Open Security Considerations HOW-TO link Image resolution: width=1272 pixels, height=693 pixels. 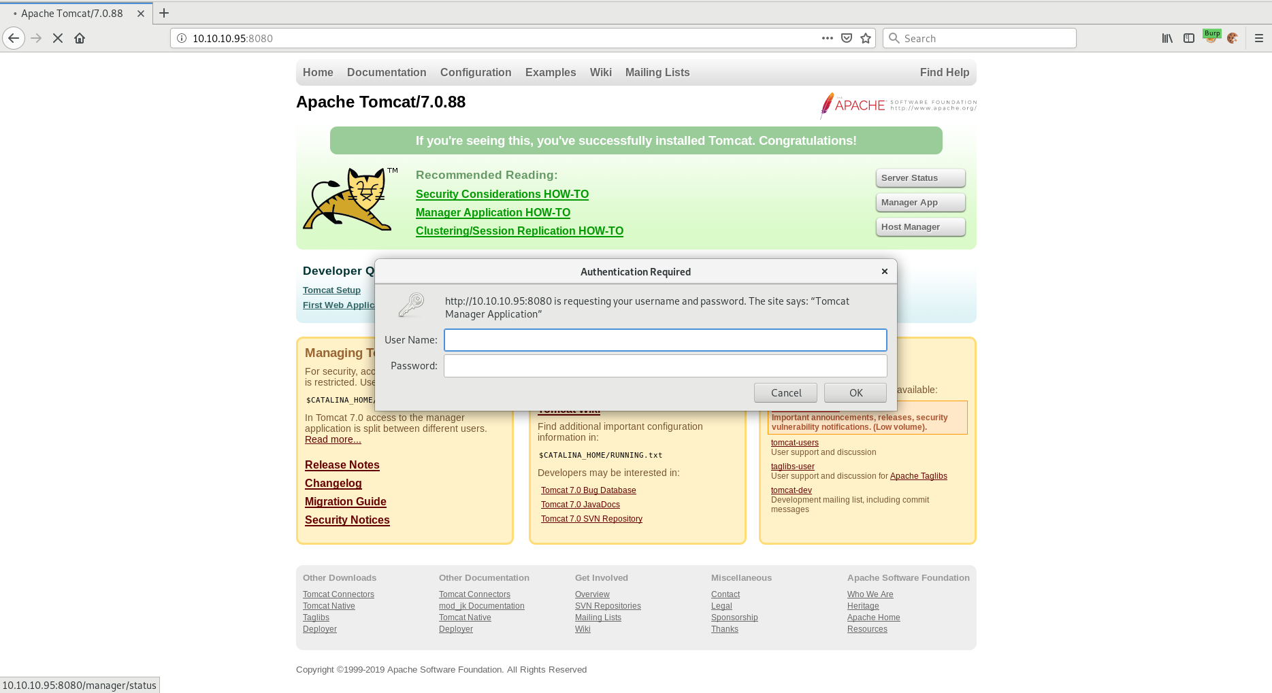[502, 194]
